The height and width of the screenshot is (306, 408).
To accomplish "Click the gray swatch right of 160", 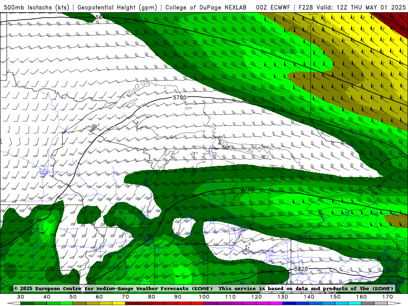I will 368,303.
